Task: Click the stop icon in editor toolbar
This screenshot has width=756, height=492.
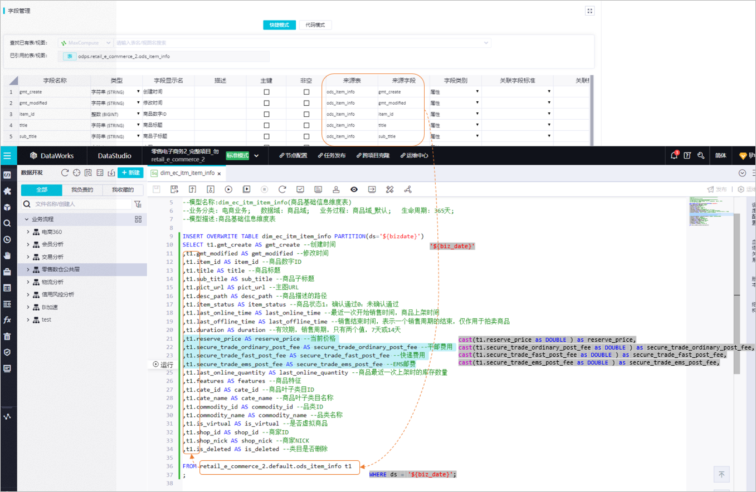Action: (x=264, y=189)
